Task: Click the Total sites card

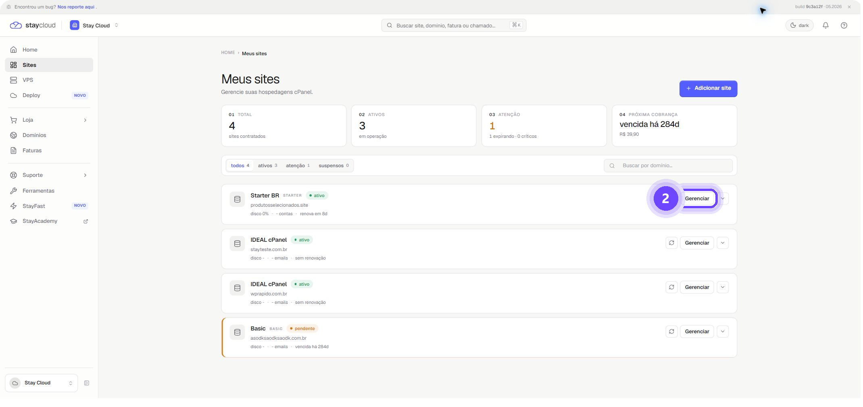Action: pos(283,126)
